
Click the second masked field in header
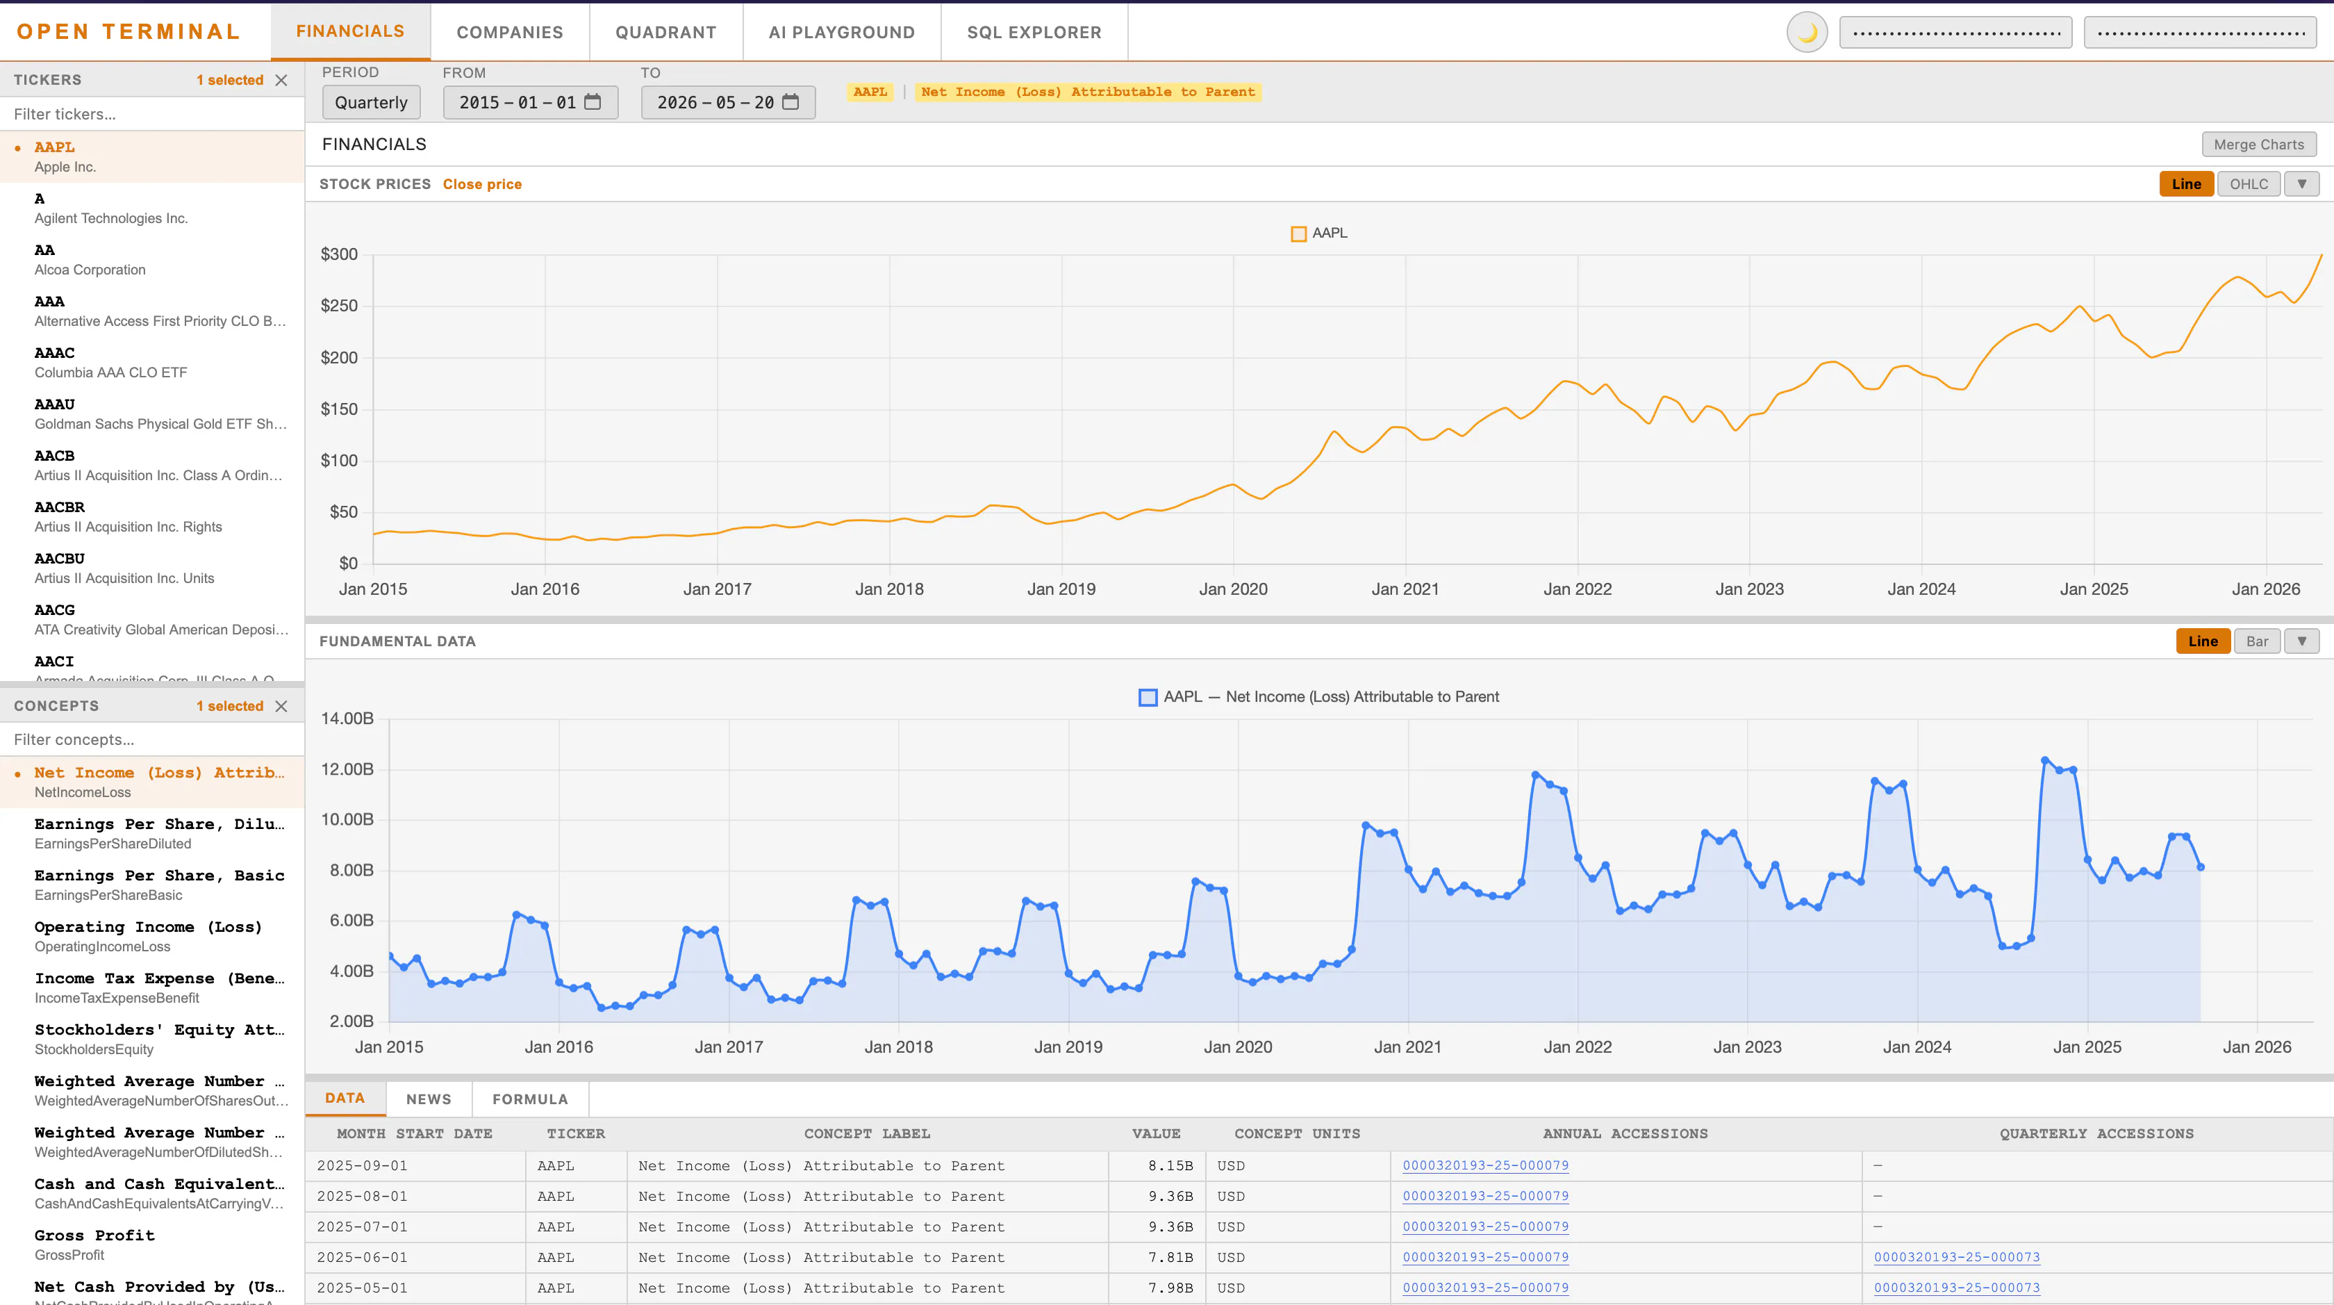(2201, 33)
